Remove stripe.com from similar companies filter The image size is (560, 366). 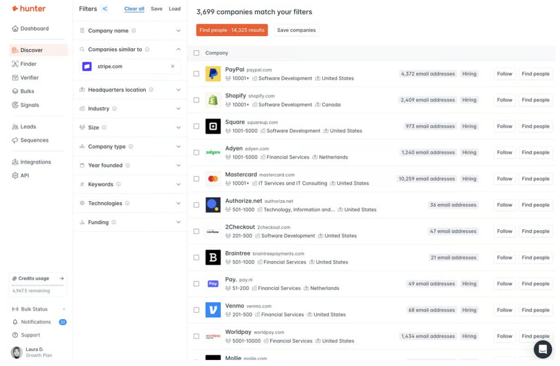click(x=173, y=67)
